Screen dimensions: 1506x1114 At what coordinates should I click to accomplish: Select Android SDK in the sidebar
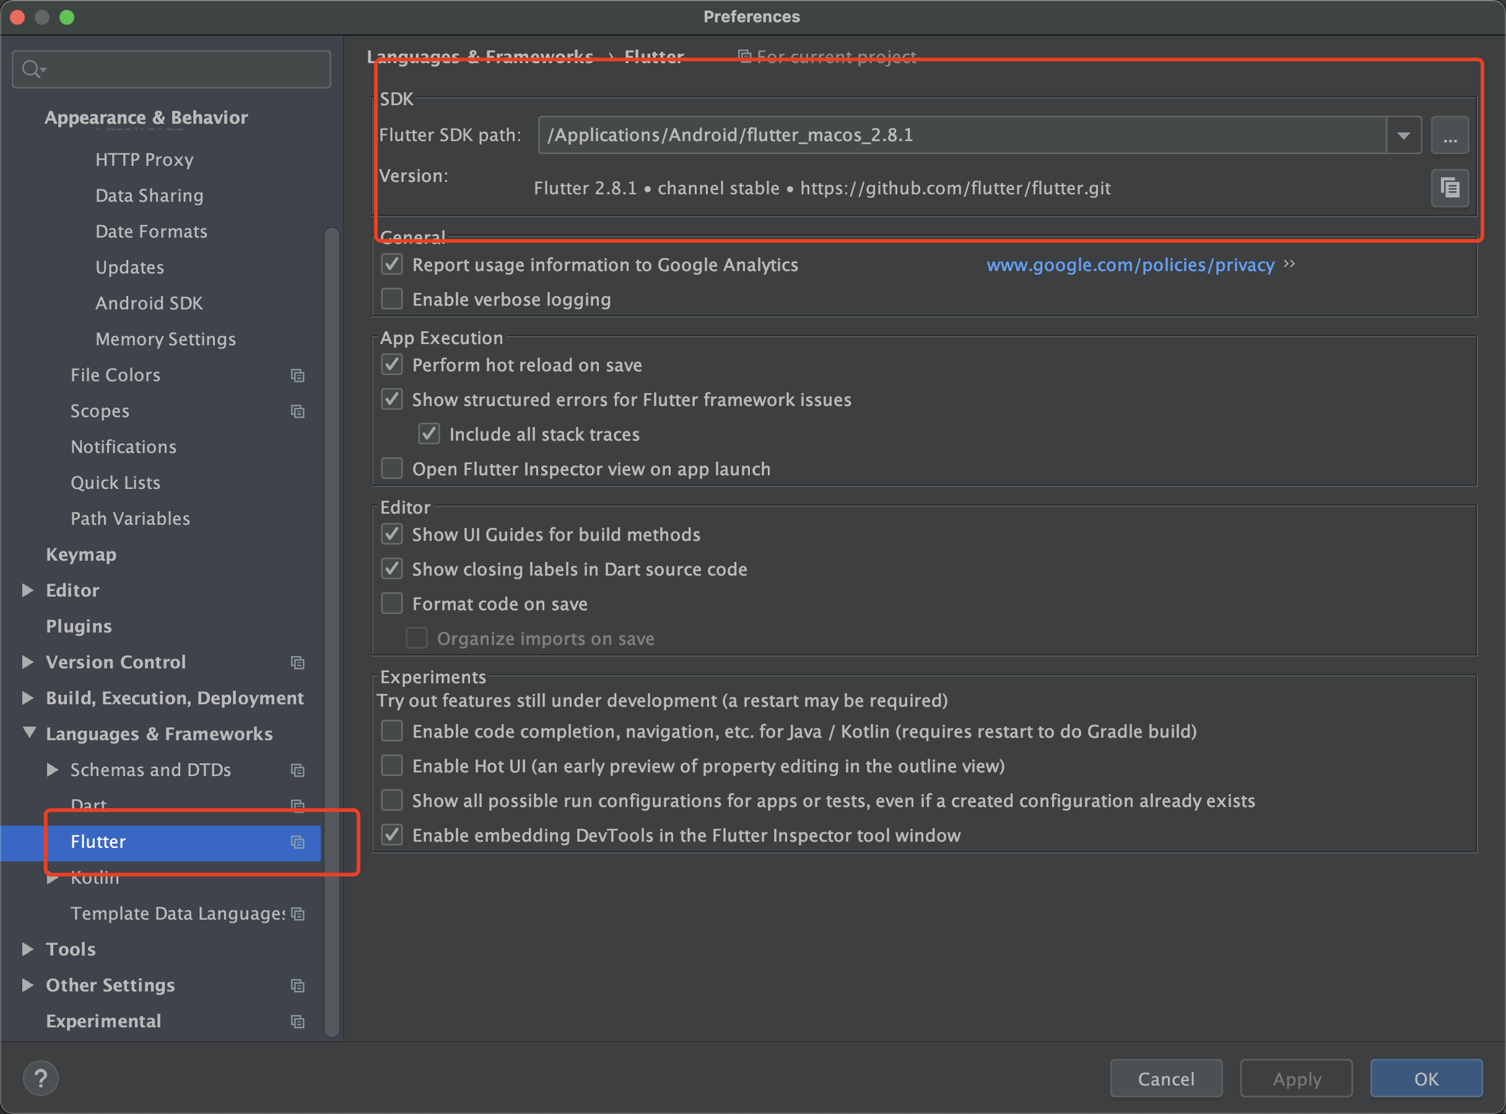pyautogui.click(x=149, y=303)
